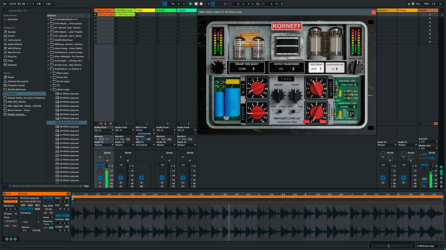Screen dimensions: 446x250
Task: Expand the Bass Loops folder
Action: coord(51,73)
